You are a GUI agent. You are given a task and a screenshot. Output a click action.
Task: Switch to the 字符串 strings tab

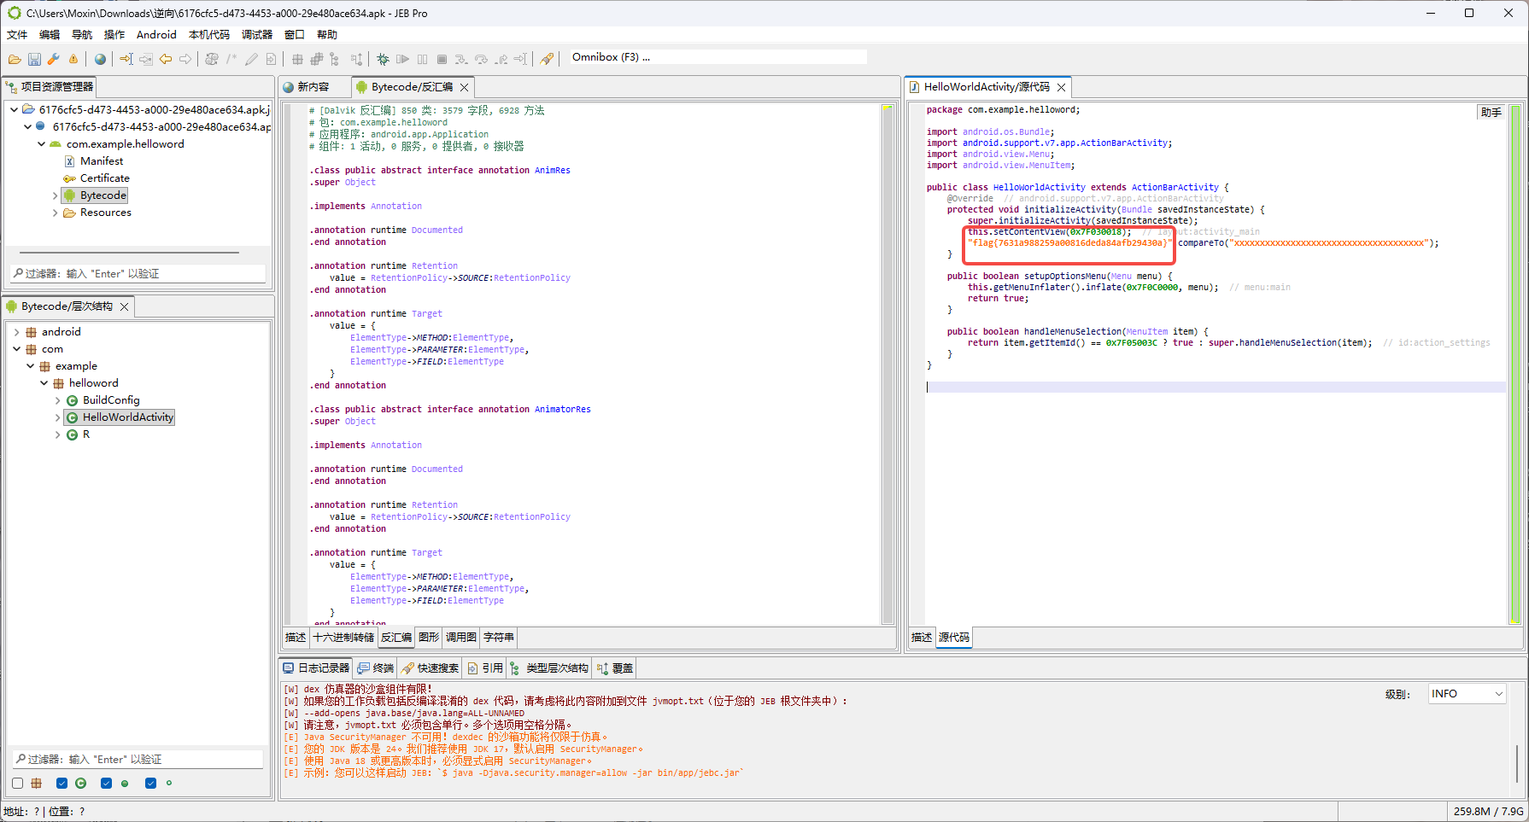499,638
